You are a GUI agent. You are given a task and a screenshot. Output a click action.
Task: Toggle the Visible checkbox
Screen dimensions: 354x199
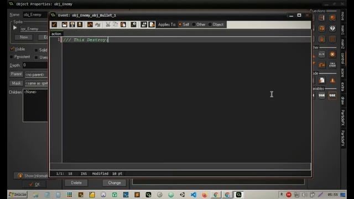click(x=12, y=49)
